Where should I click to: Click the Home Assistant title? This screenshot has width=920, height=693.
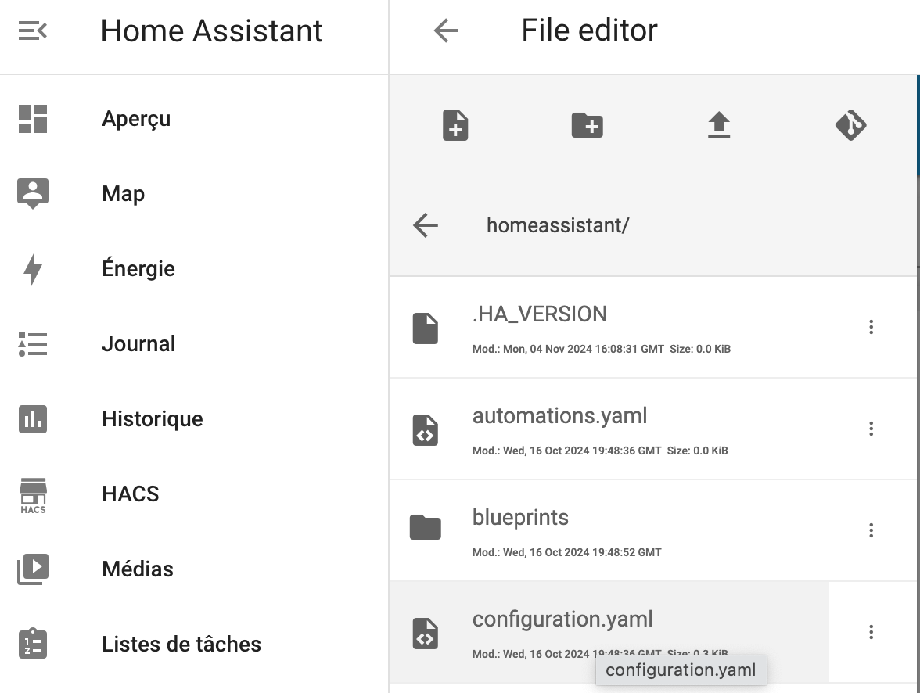tap(212, 31)
